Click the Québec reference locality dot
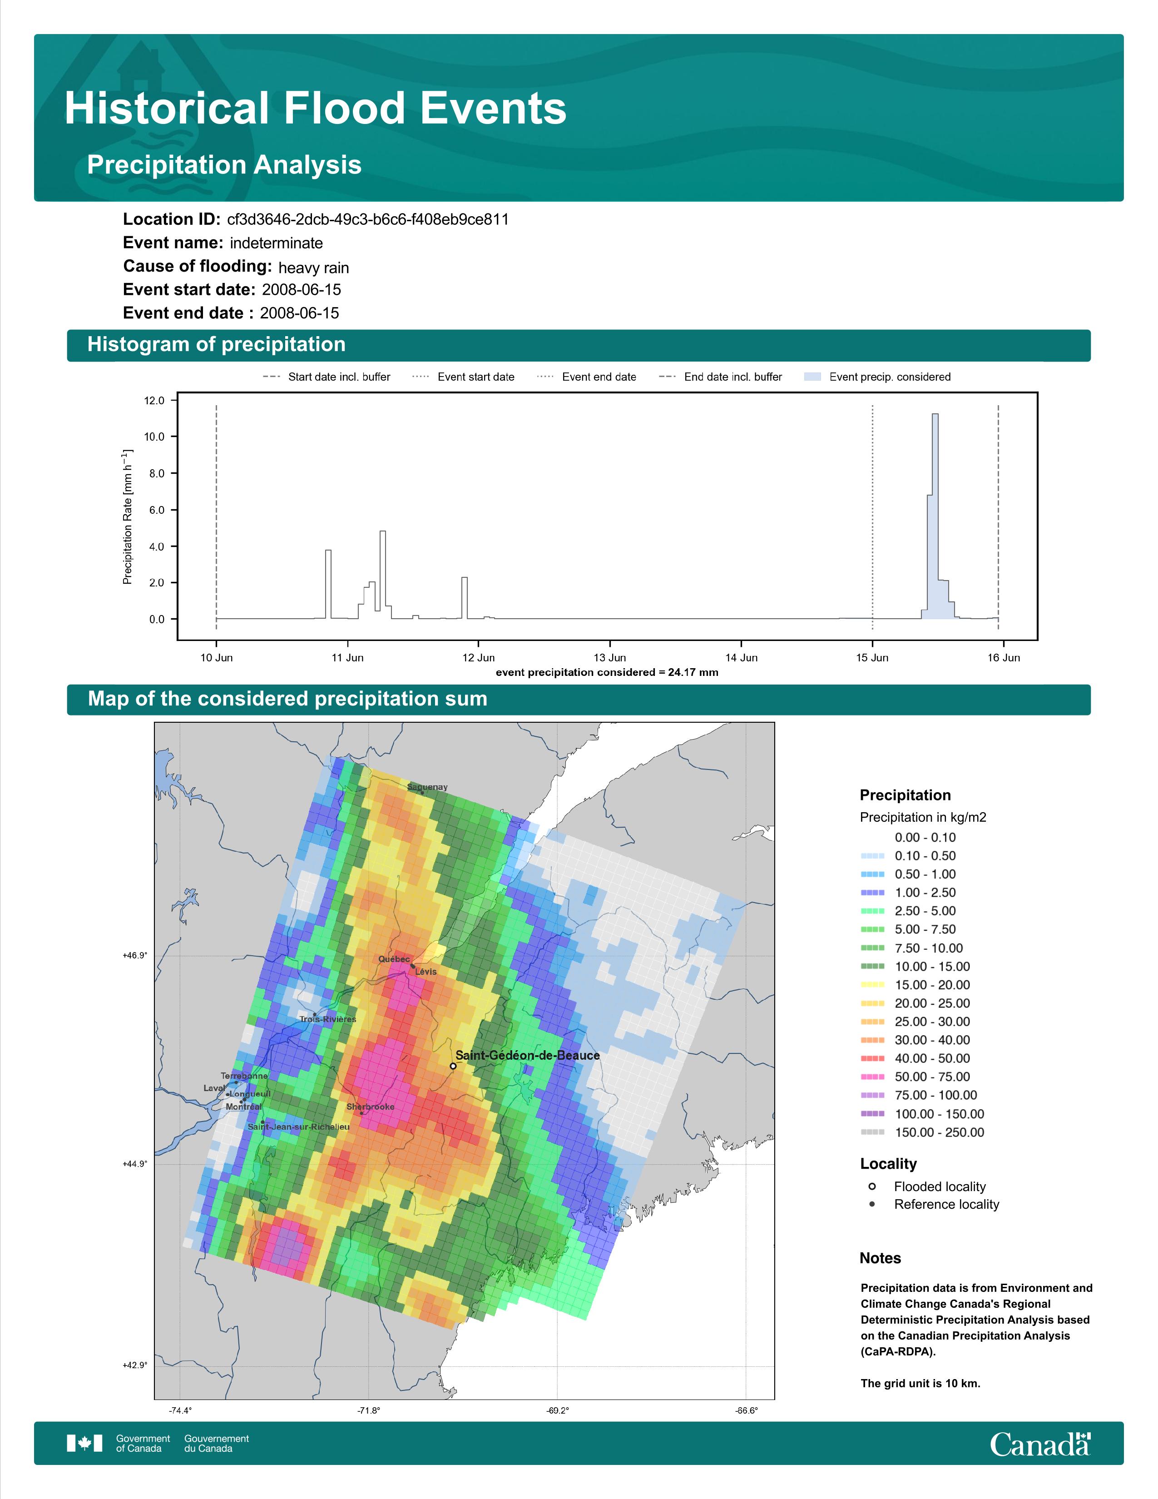The width and height of the screenshot is (1158, 1499). pyautogui.click(x=412, y=966)
